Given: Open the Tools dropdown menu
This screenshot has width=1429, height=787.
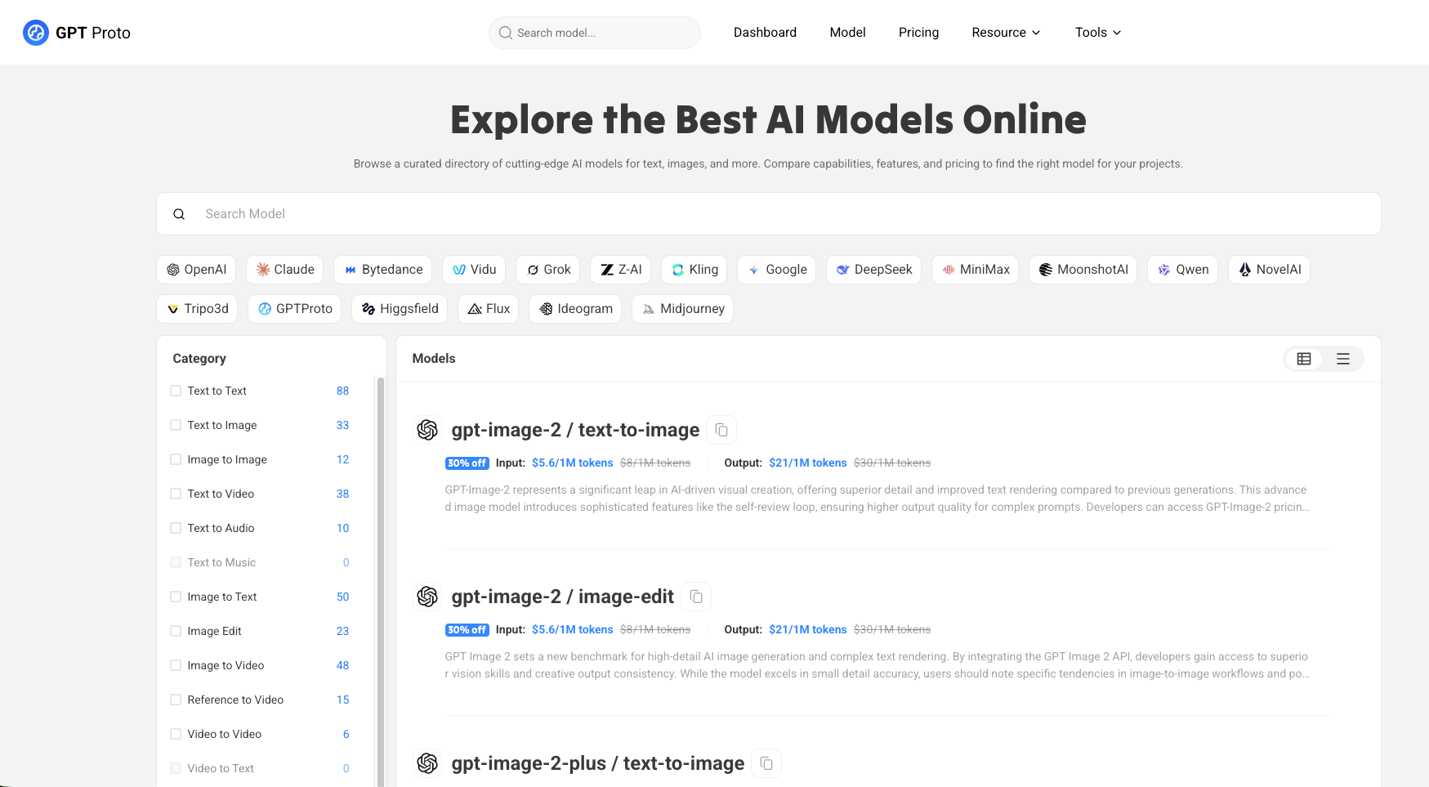Looking at the screenshot, I should pyautogui.click(x=1098, y=33).
